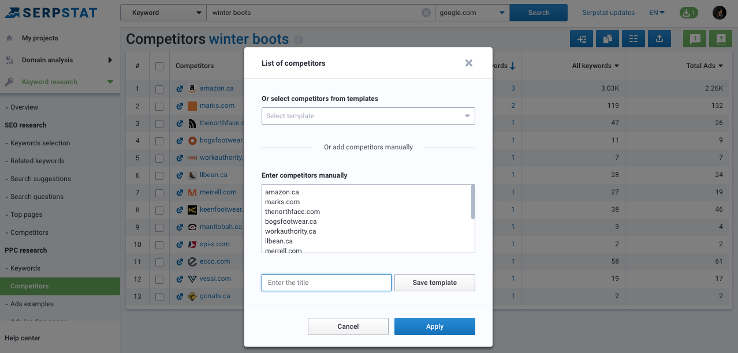
Task: Open the Keyword search type dropdown
Action: pos(163,13)
